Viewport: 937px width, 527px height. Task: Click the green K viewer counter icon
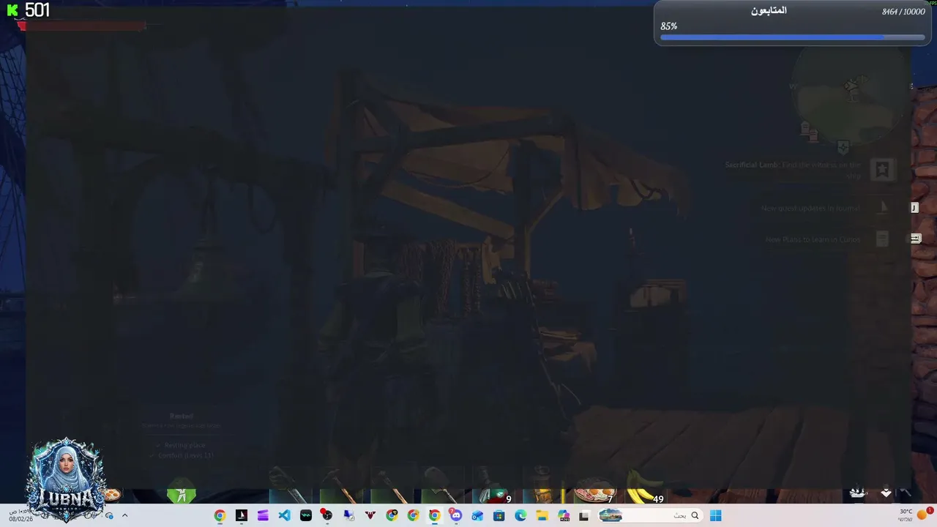tap(12, 10)
